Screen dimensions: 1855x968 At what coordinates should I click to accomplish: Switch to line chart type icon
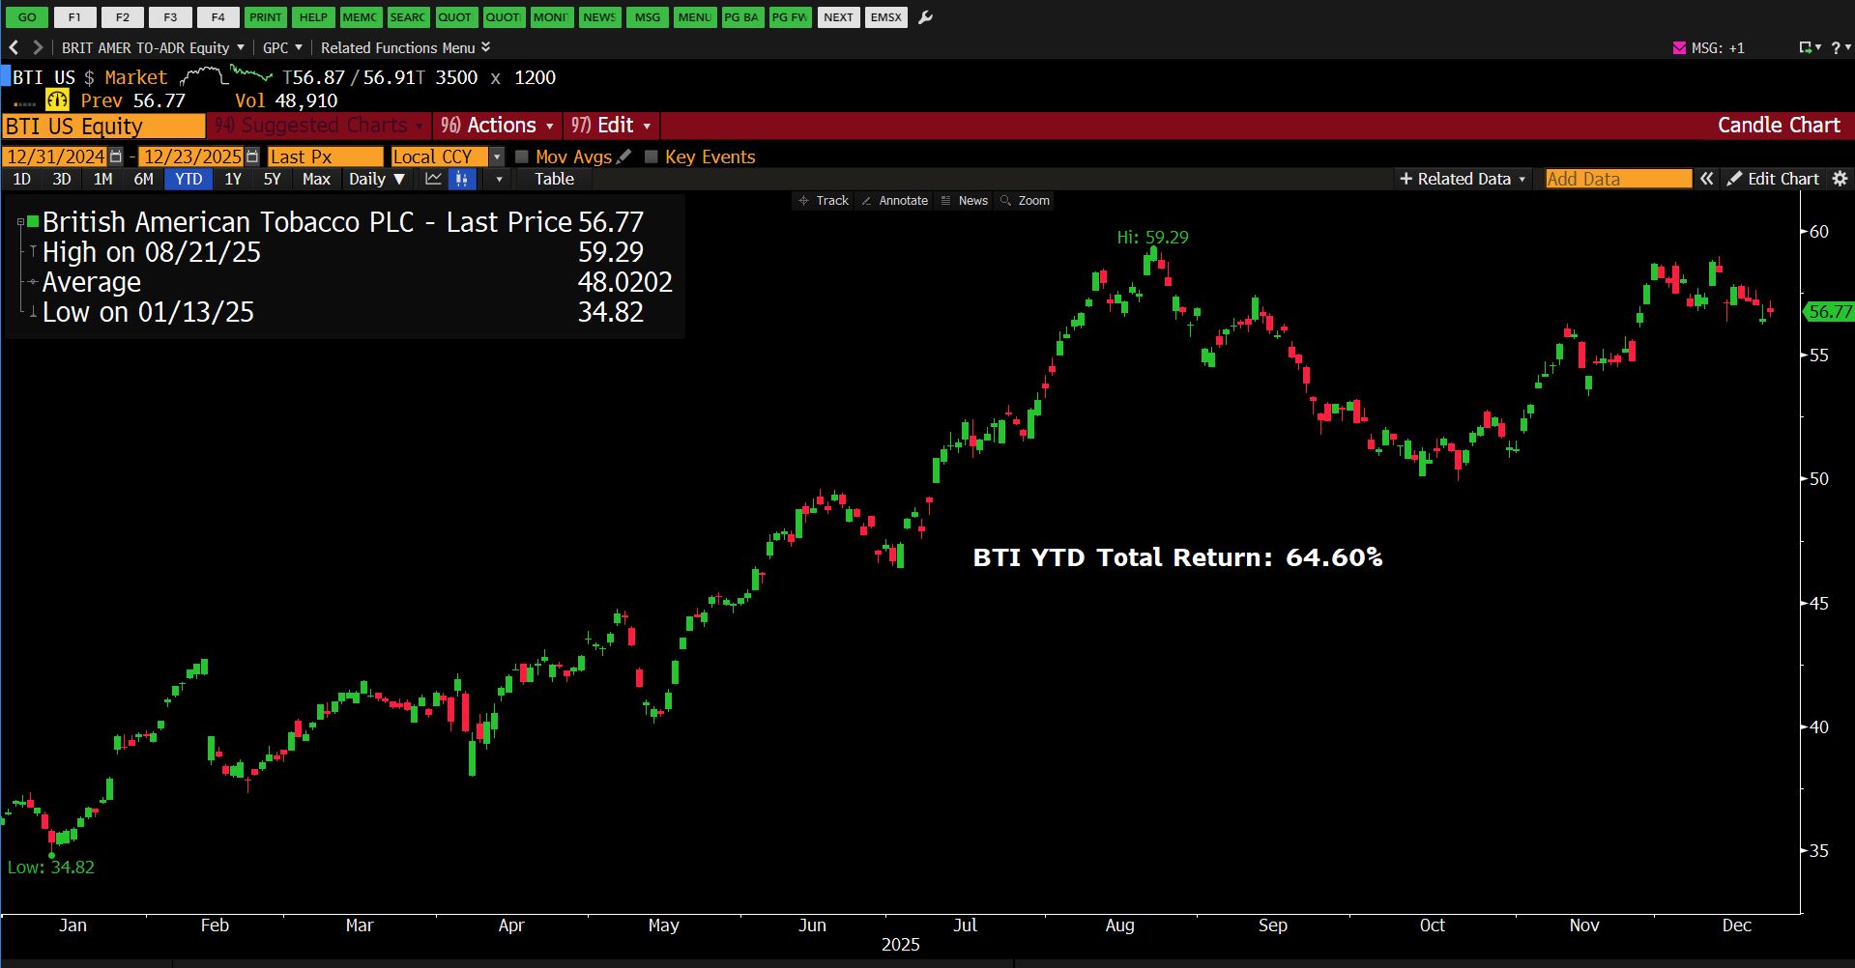pos(433,179)
